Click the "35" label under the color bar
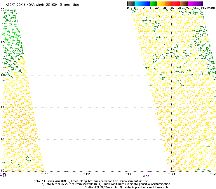216x189 pixels. (180, 8)
